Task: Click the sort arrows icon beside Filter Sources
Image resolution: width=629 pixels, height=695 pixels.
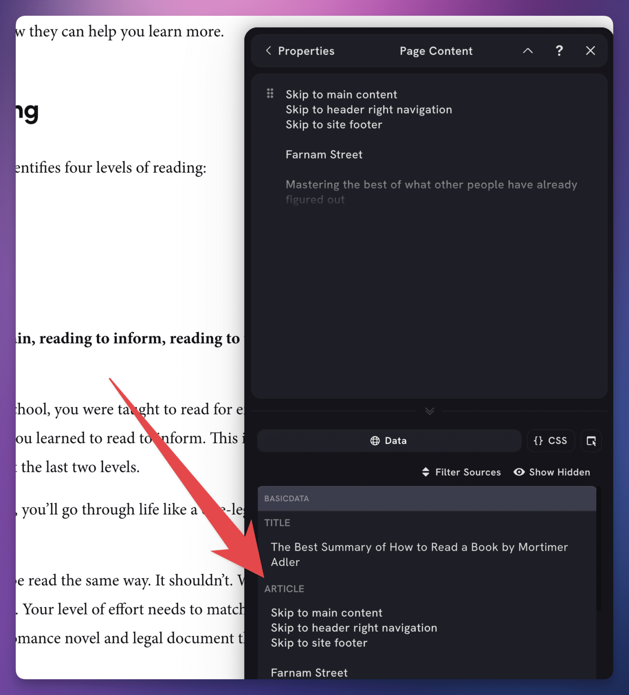Action: click(426, 472)
